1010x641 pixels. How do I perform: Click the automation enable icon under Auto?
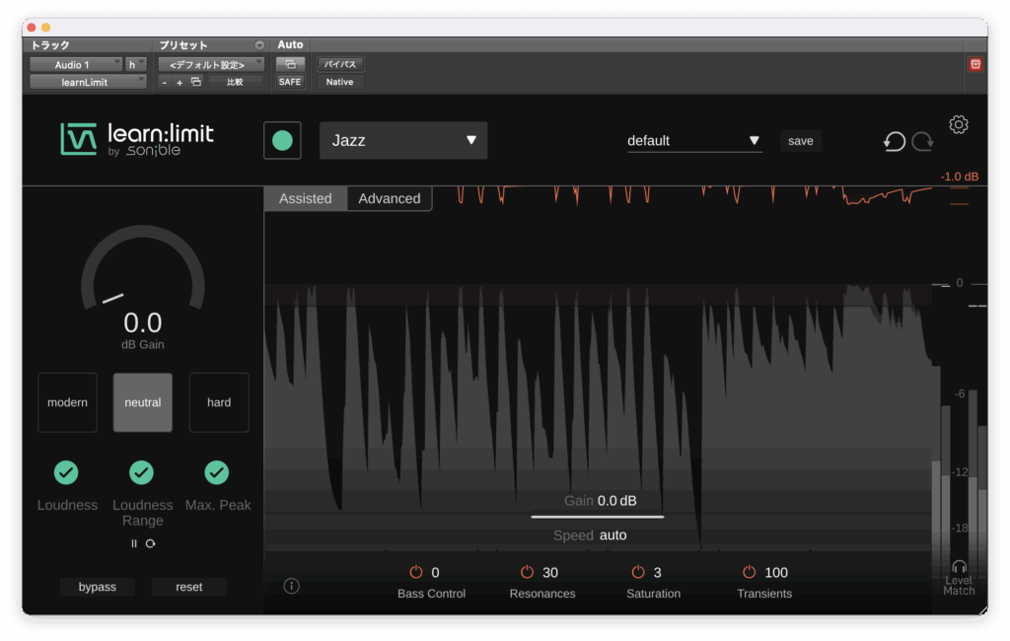(290, 64)
